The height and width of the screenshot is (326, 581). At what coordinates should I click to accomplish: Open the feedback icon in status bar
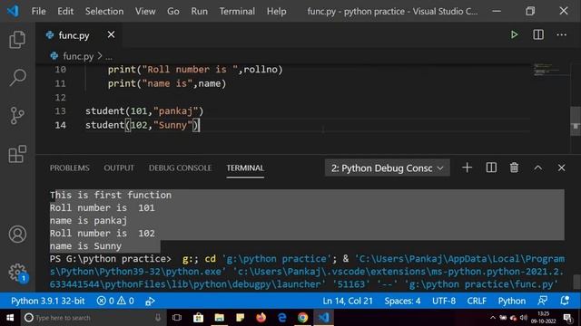click(543, 301)
